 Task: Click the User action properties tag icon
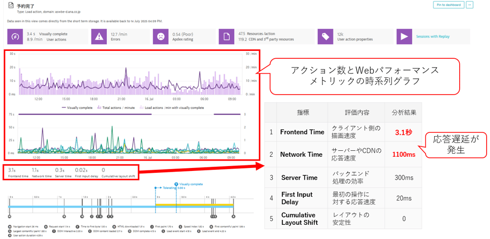(x=326, y=37)
